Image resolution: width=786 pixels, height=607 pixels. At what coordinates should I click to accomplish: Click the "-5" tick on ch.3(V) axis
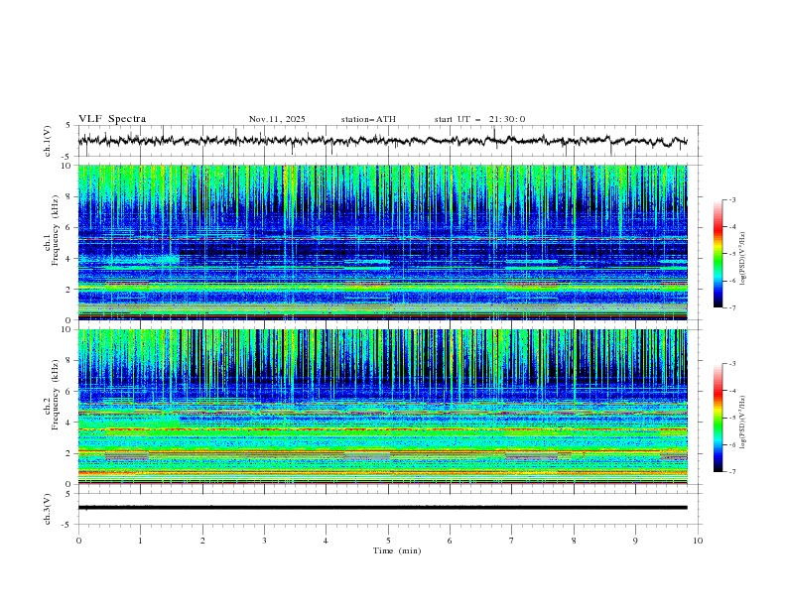67,525
